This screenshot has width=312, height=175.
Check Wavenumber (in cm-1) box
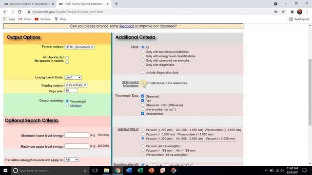pos(143,109)
